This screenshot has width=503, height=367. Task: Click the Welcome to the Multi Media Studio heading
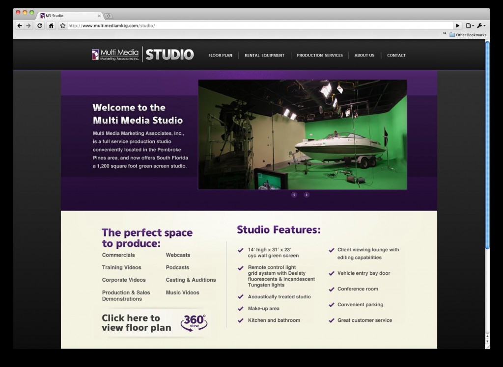pyautogui.click(x=138, y=114)
